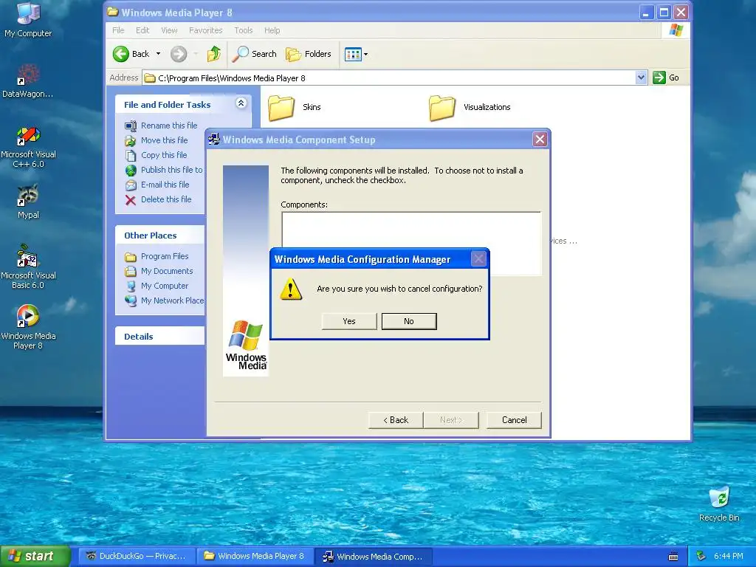Close the Windows Media Component Setup window
This screenshot has width=756, height=567.
click(x=540, y=140)
